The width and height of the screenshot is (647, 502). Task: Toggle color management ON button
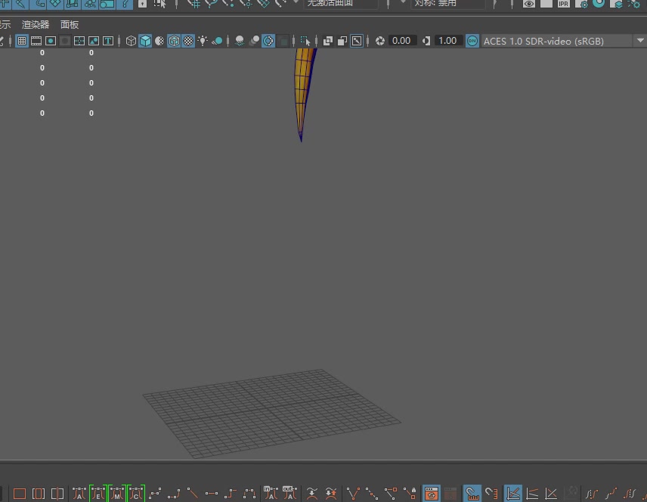coord(472,41)
